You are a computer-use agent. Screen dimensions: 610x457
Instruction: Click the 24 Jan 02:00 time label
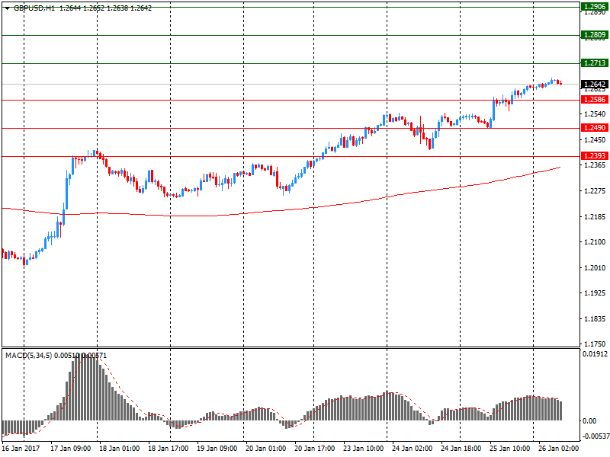coord(412,449)
